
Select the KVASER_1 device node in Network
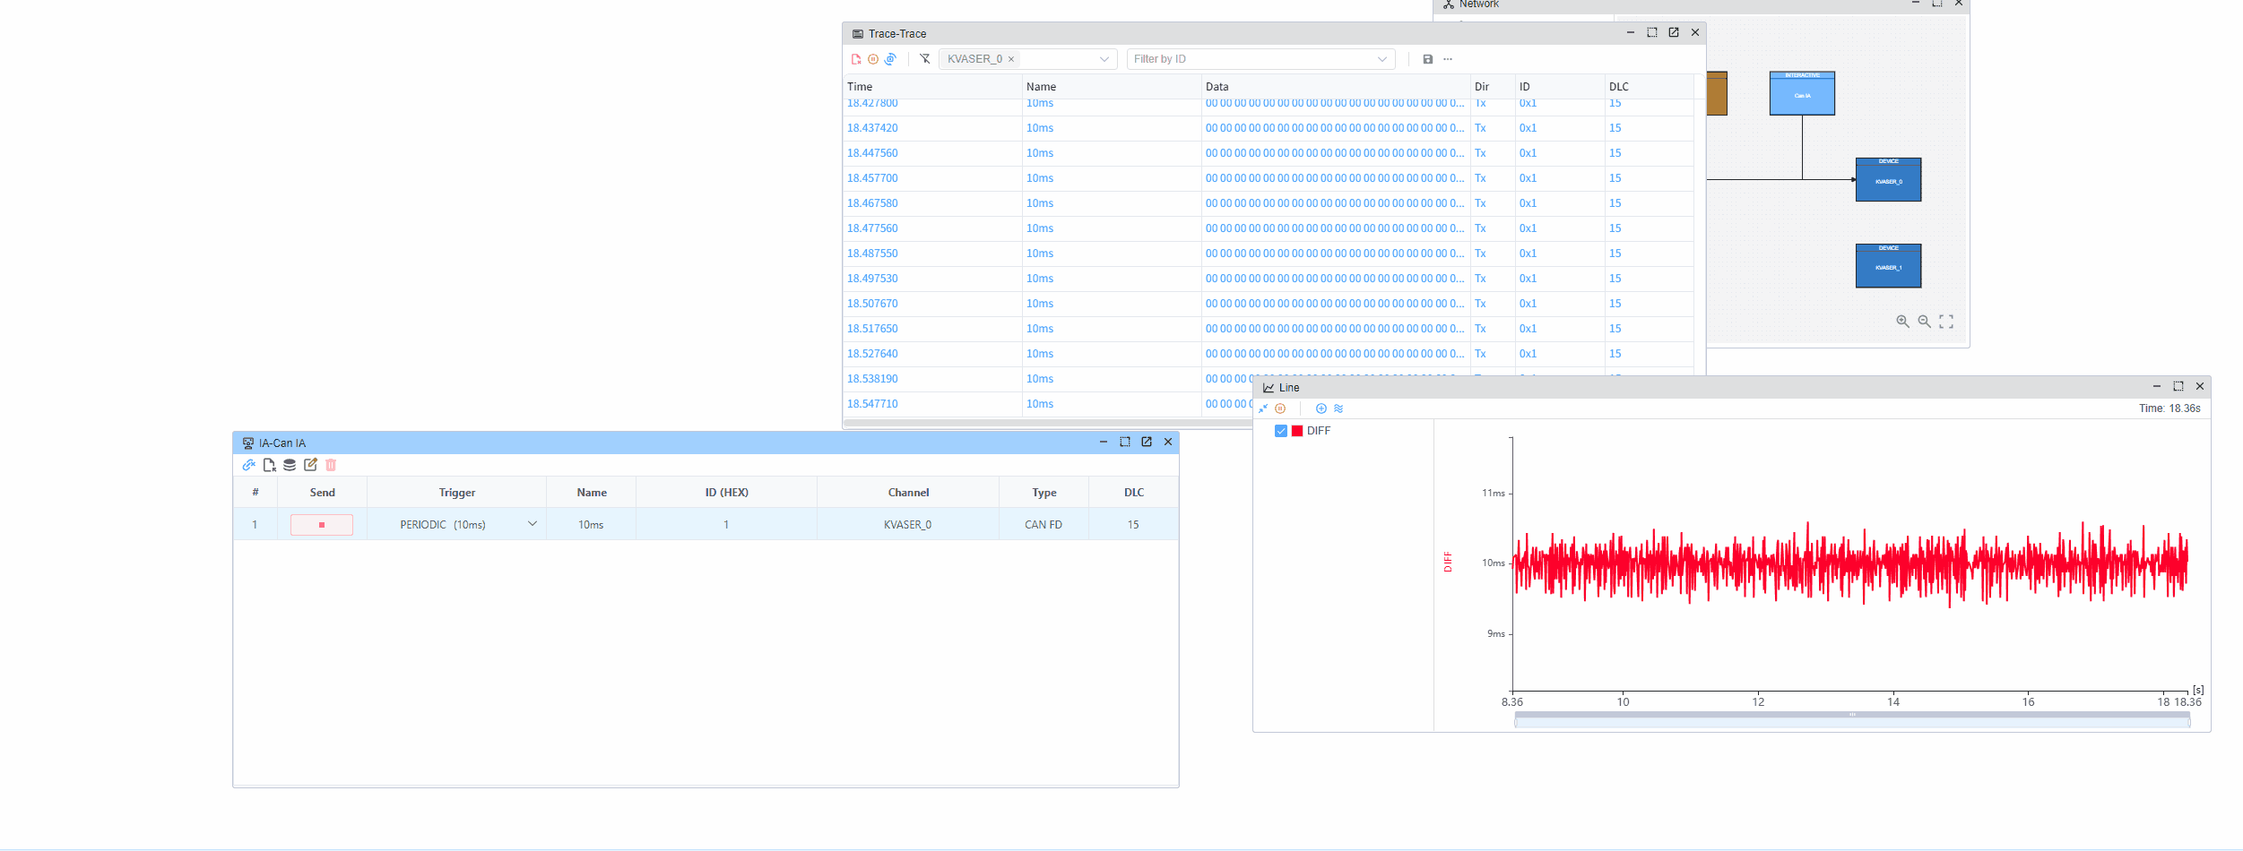[x=1888, y=267]
